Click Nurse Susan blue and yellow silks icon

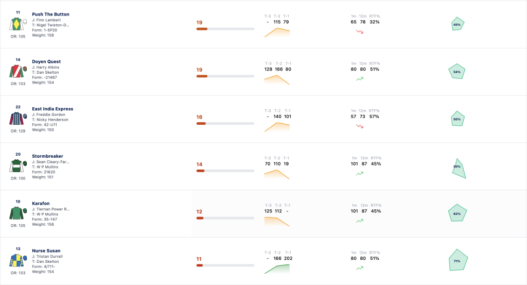18,260
